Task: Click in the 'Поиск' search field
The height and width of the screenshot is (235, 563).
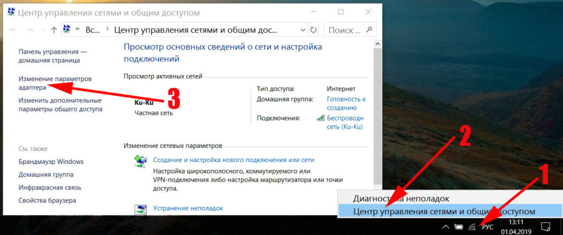Action: [x=346, y=29]
